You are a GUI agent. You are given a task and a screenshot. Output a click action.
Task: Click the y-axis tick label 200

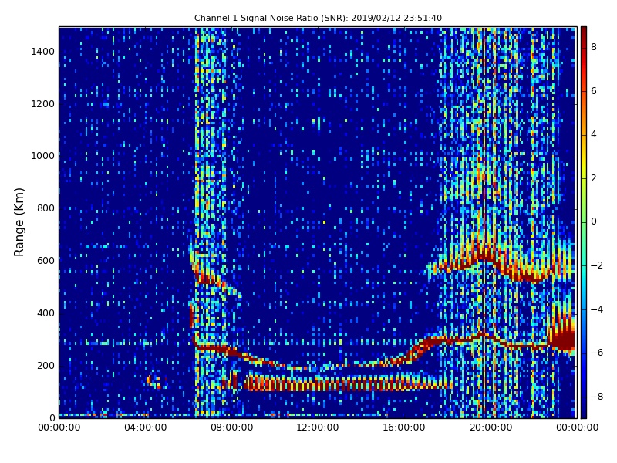(46, 365)
